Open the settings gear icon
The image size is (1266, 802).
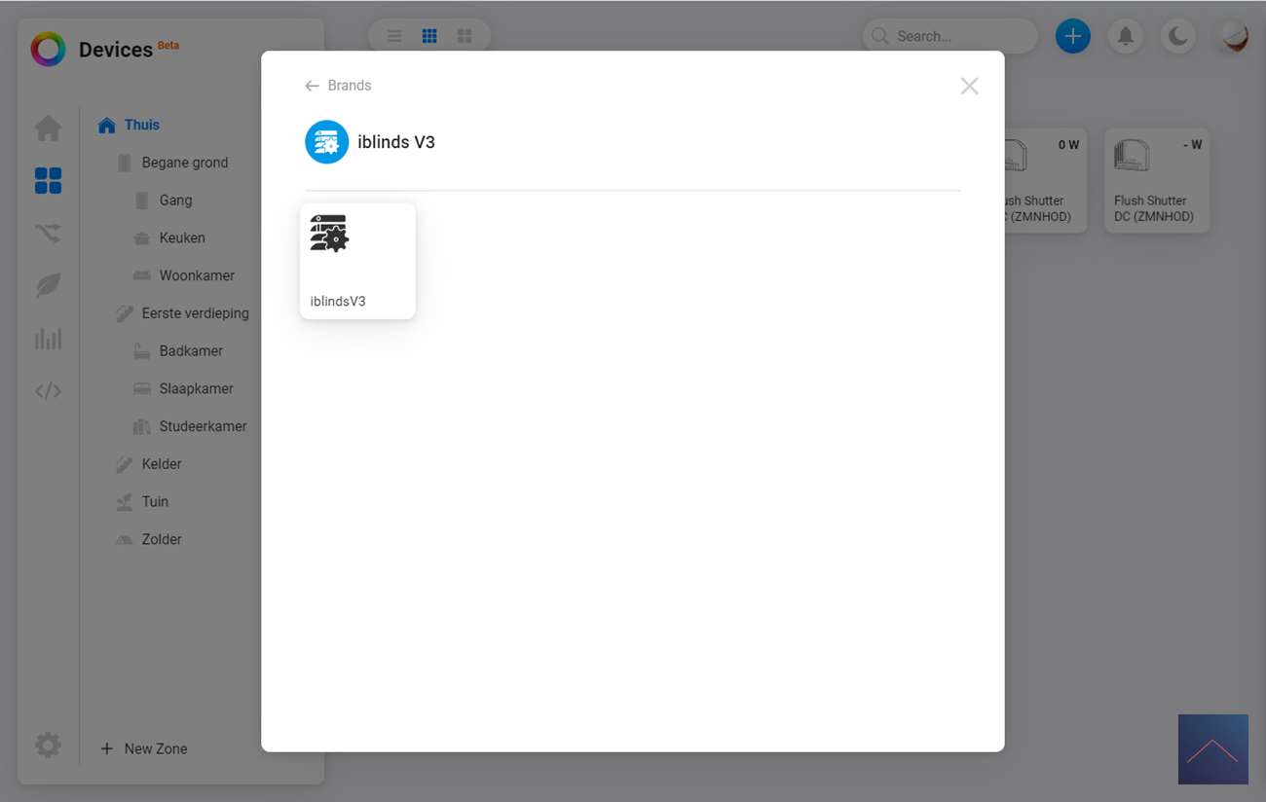[48, 746]
